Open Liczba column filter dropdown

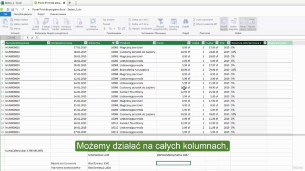click(x=203, y=43)
